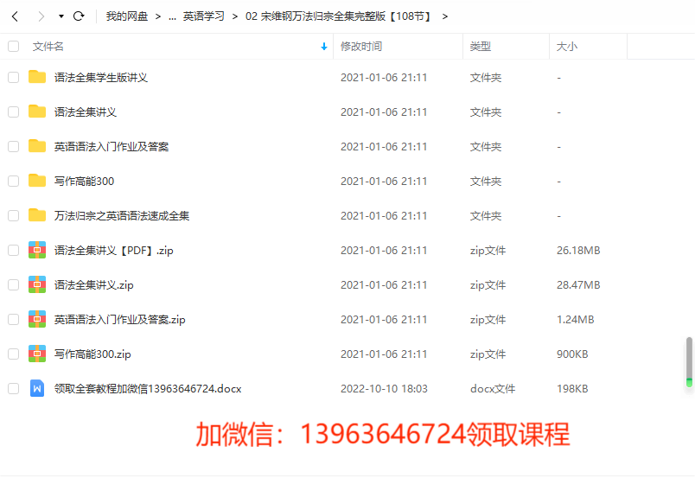Expand chevron after 英语学习 breadcrumb

[x=235, y=16]
